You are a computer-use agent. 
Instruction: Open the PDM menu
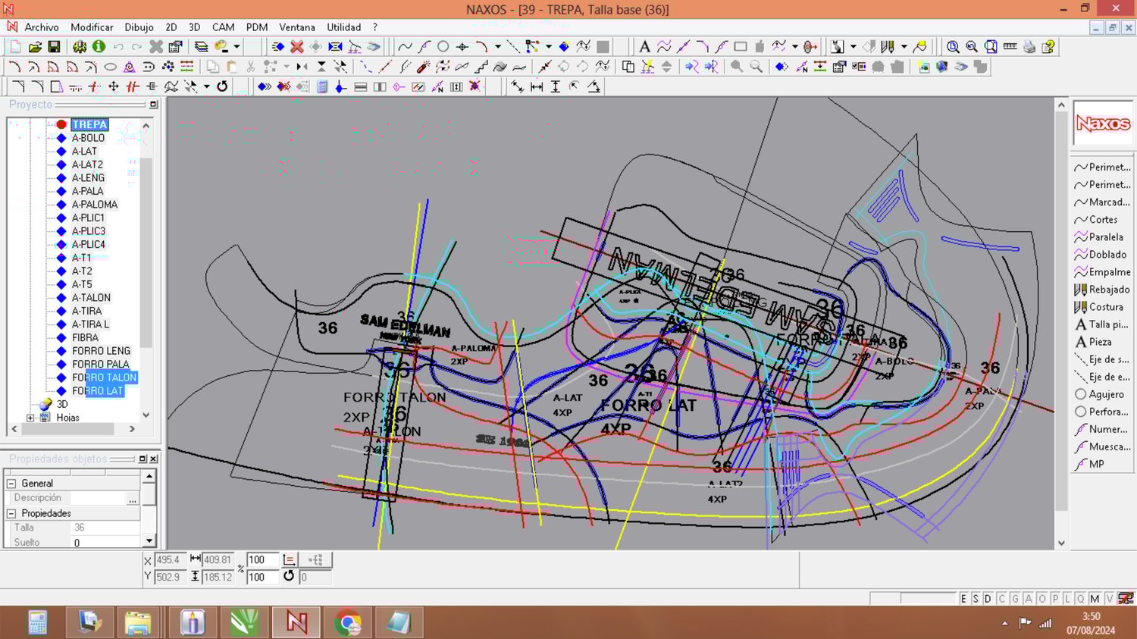[257, 27]
